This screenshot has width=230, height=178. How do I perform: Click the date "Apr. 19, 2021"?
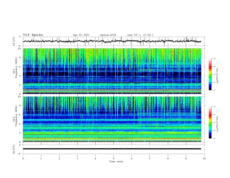point(81,35)
